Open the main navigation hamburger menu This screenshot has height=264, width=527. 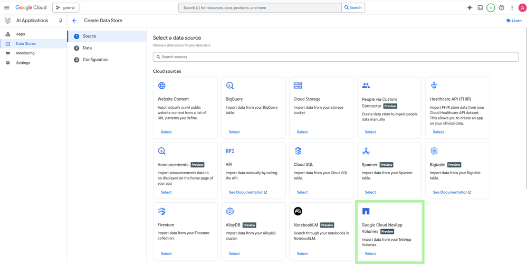pyautogui.click(x=7, y=8)
